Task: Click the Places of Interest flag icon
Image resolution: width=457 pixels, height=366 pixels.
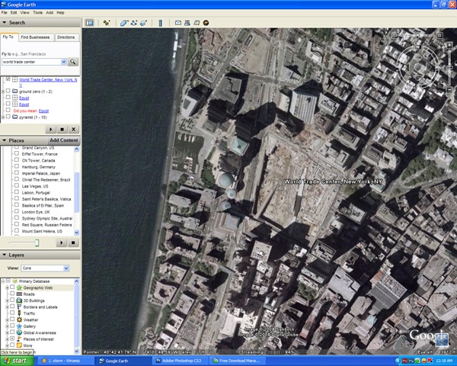Action: coord(19,339)
